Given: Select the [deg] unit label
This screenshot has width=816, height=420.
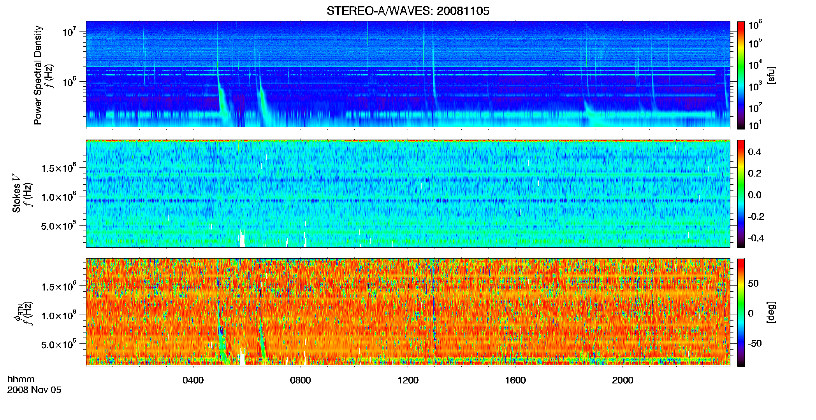Looking at the screenshot, I should click(771, 312).
